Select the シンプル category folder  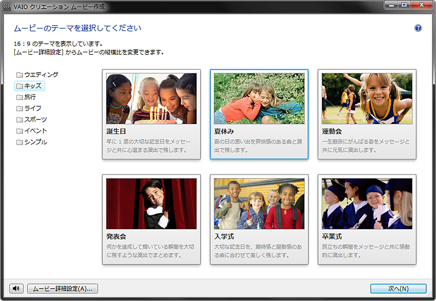point(35,142)
